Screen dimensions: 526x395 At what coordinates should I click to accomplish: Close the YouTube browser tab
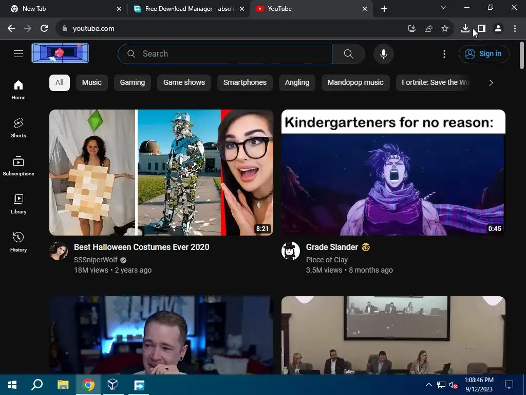(364, 9)
